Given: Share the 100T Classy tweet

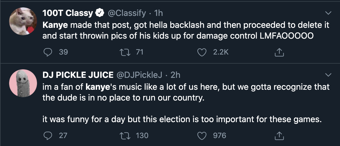Looking at the screenshot, I should point(279,52).
